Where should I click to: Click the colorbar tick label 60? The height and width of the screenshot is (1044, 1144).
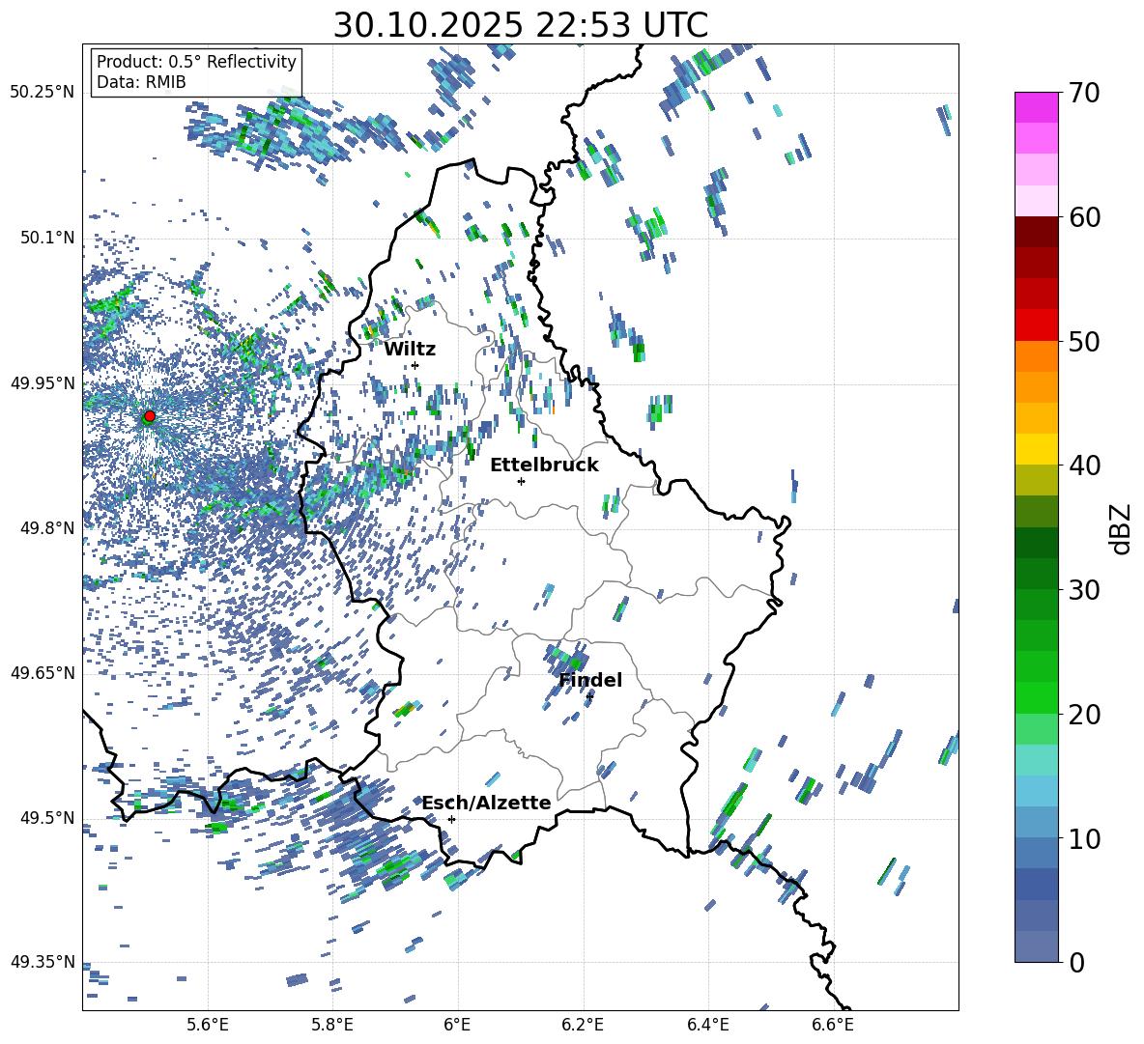tap(1084, 217)
